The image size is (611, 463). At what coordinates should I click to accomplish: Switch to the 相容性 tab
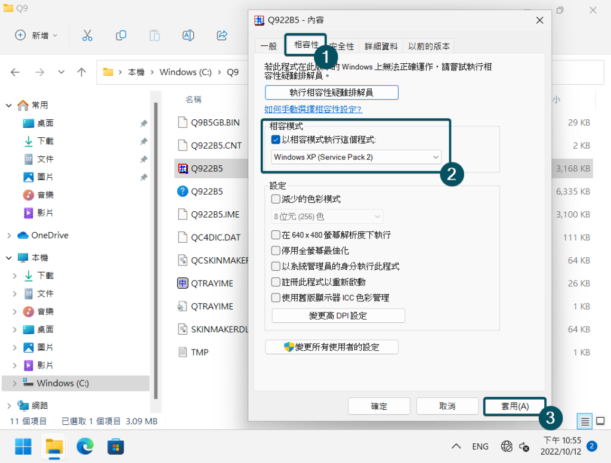coord(306,44)
